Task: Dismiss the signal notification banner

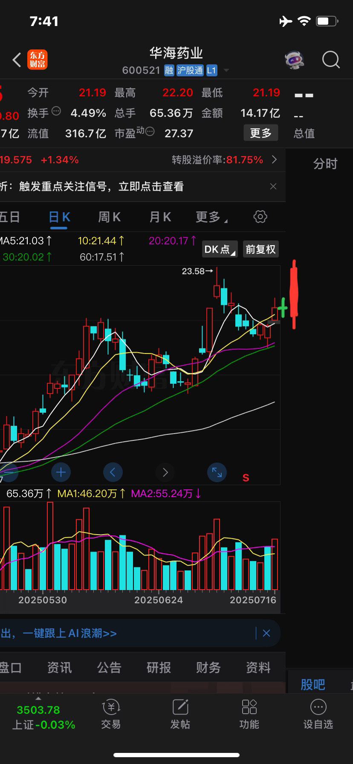Action: pyautogui.click(x=273, y=186)
